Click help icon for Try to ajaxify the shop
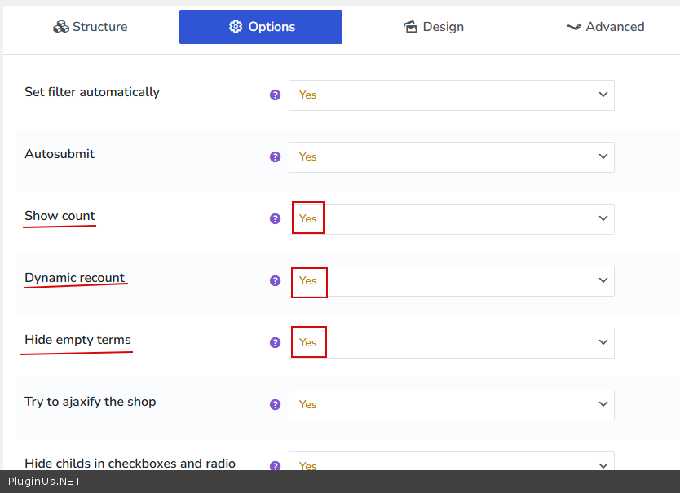The width and height of the screenshot is (680, 493). 275,404
